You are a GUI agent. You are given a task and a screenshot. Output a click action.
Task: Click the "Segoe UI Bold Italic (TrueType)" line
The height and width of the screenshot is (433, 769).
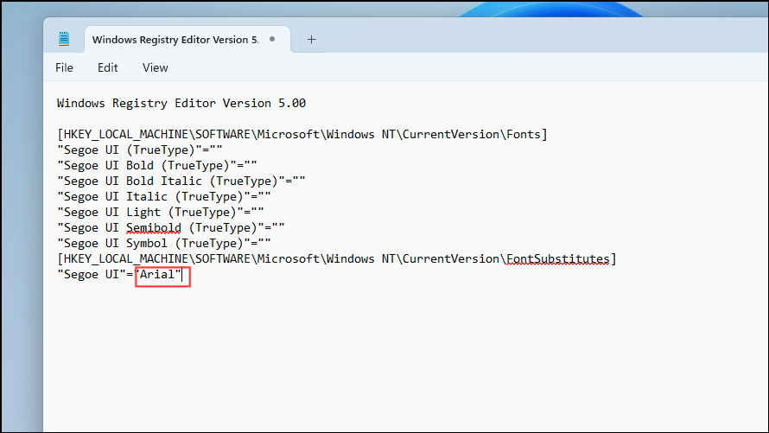(181, 181)
